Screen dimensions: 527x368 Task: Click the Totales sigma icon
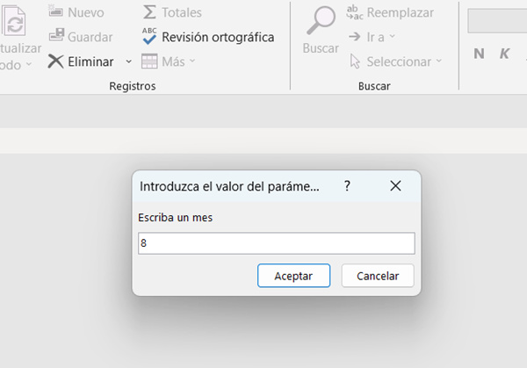[x=149, y=12]
